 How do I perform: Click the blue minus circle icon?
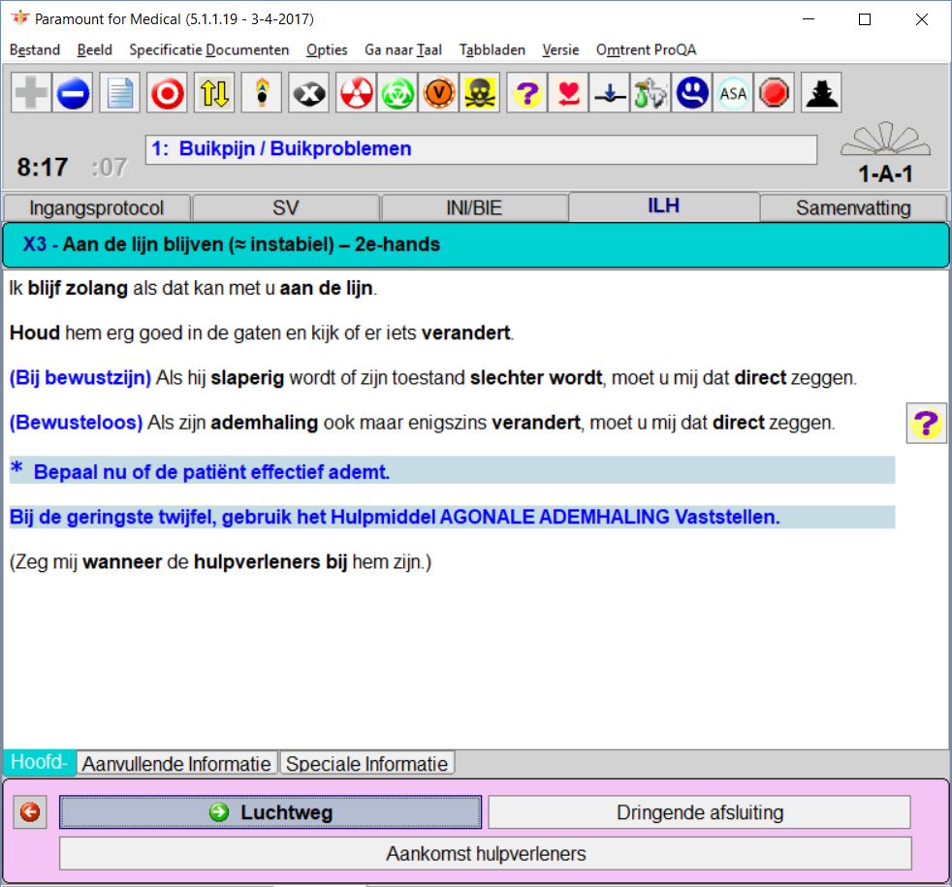[73, 93]
